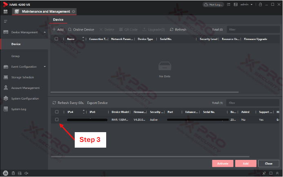Open the module grid menu icon
This screenshot has width=283, height=177.
pyautogui.click(x=6, y=11)
